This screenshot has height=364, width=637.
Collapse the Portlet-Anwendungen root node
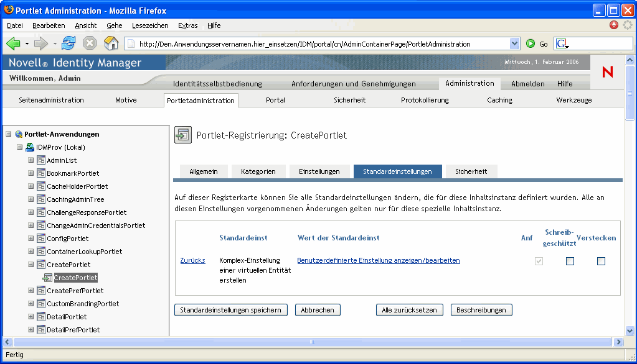(9, 134)
